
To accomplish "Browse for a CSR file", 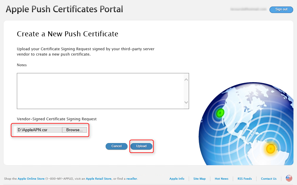I will tap(75, 130).
